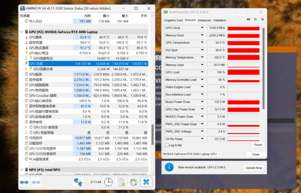The height and width of the screenshot is (193, 301).
Task: Click the 最小 column header
Action: pos(106,16)
